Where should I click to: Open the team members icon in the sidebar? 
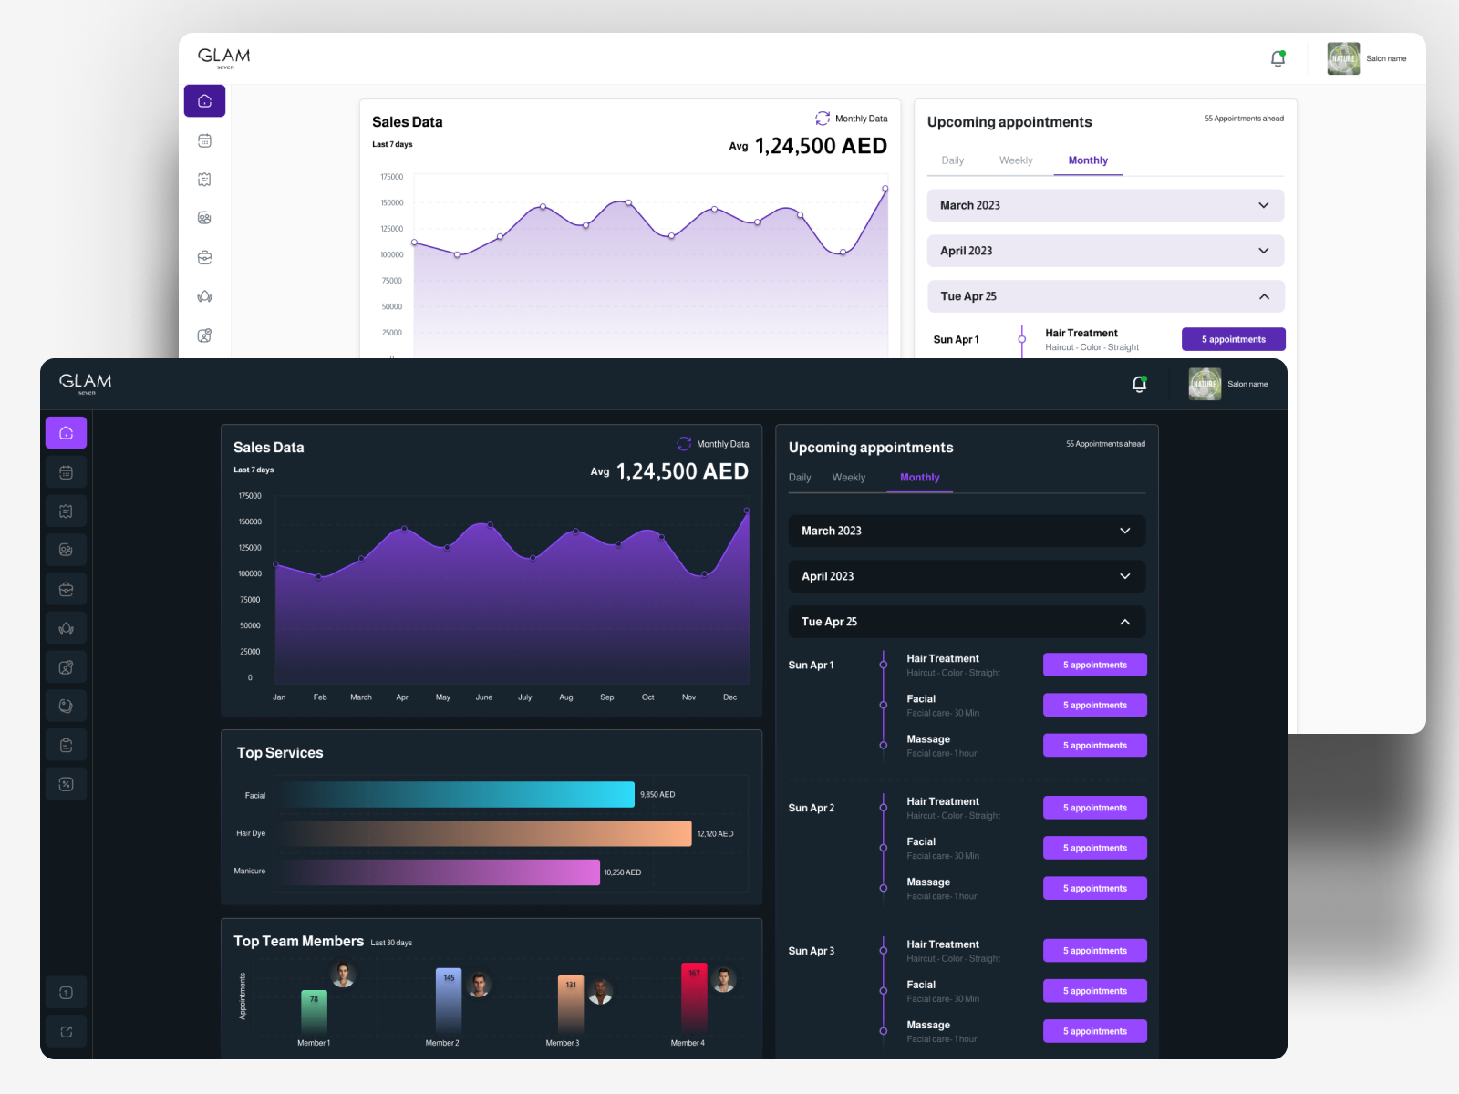pyautogui.click(x=66, y=550)
